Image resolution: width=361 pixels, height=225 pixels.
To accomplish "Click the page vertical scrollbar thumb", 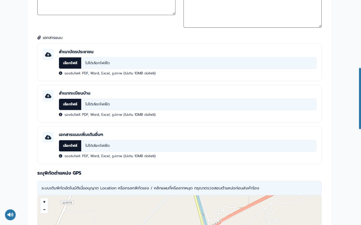I will 360,99.
